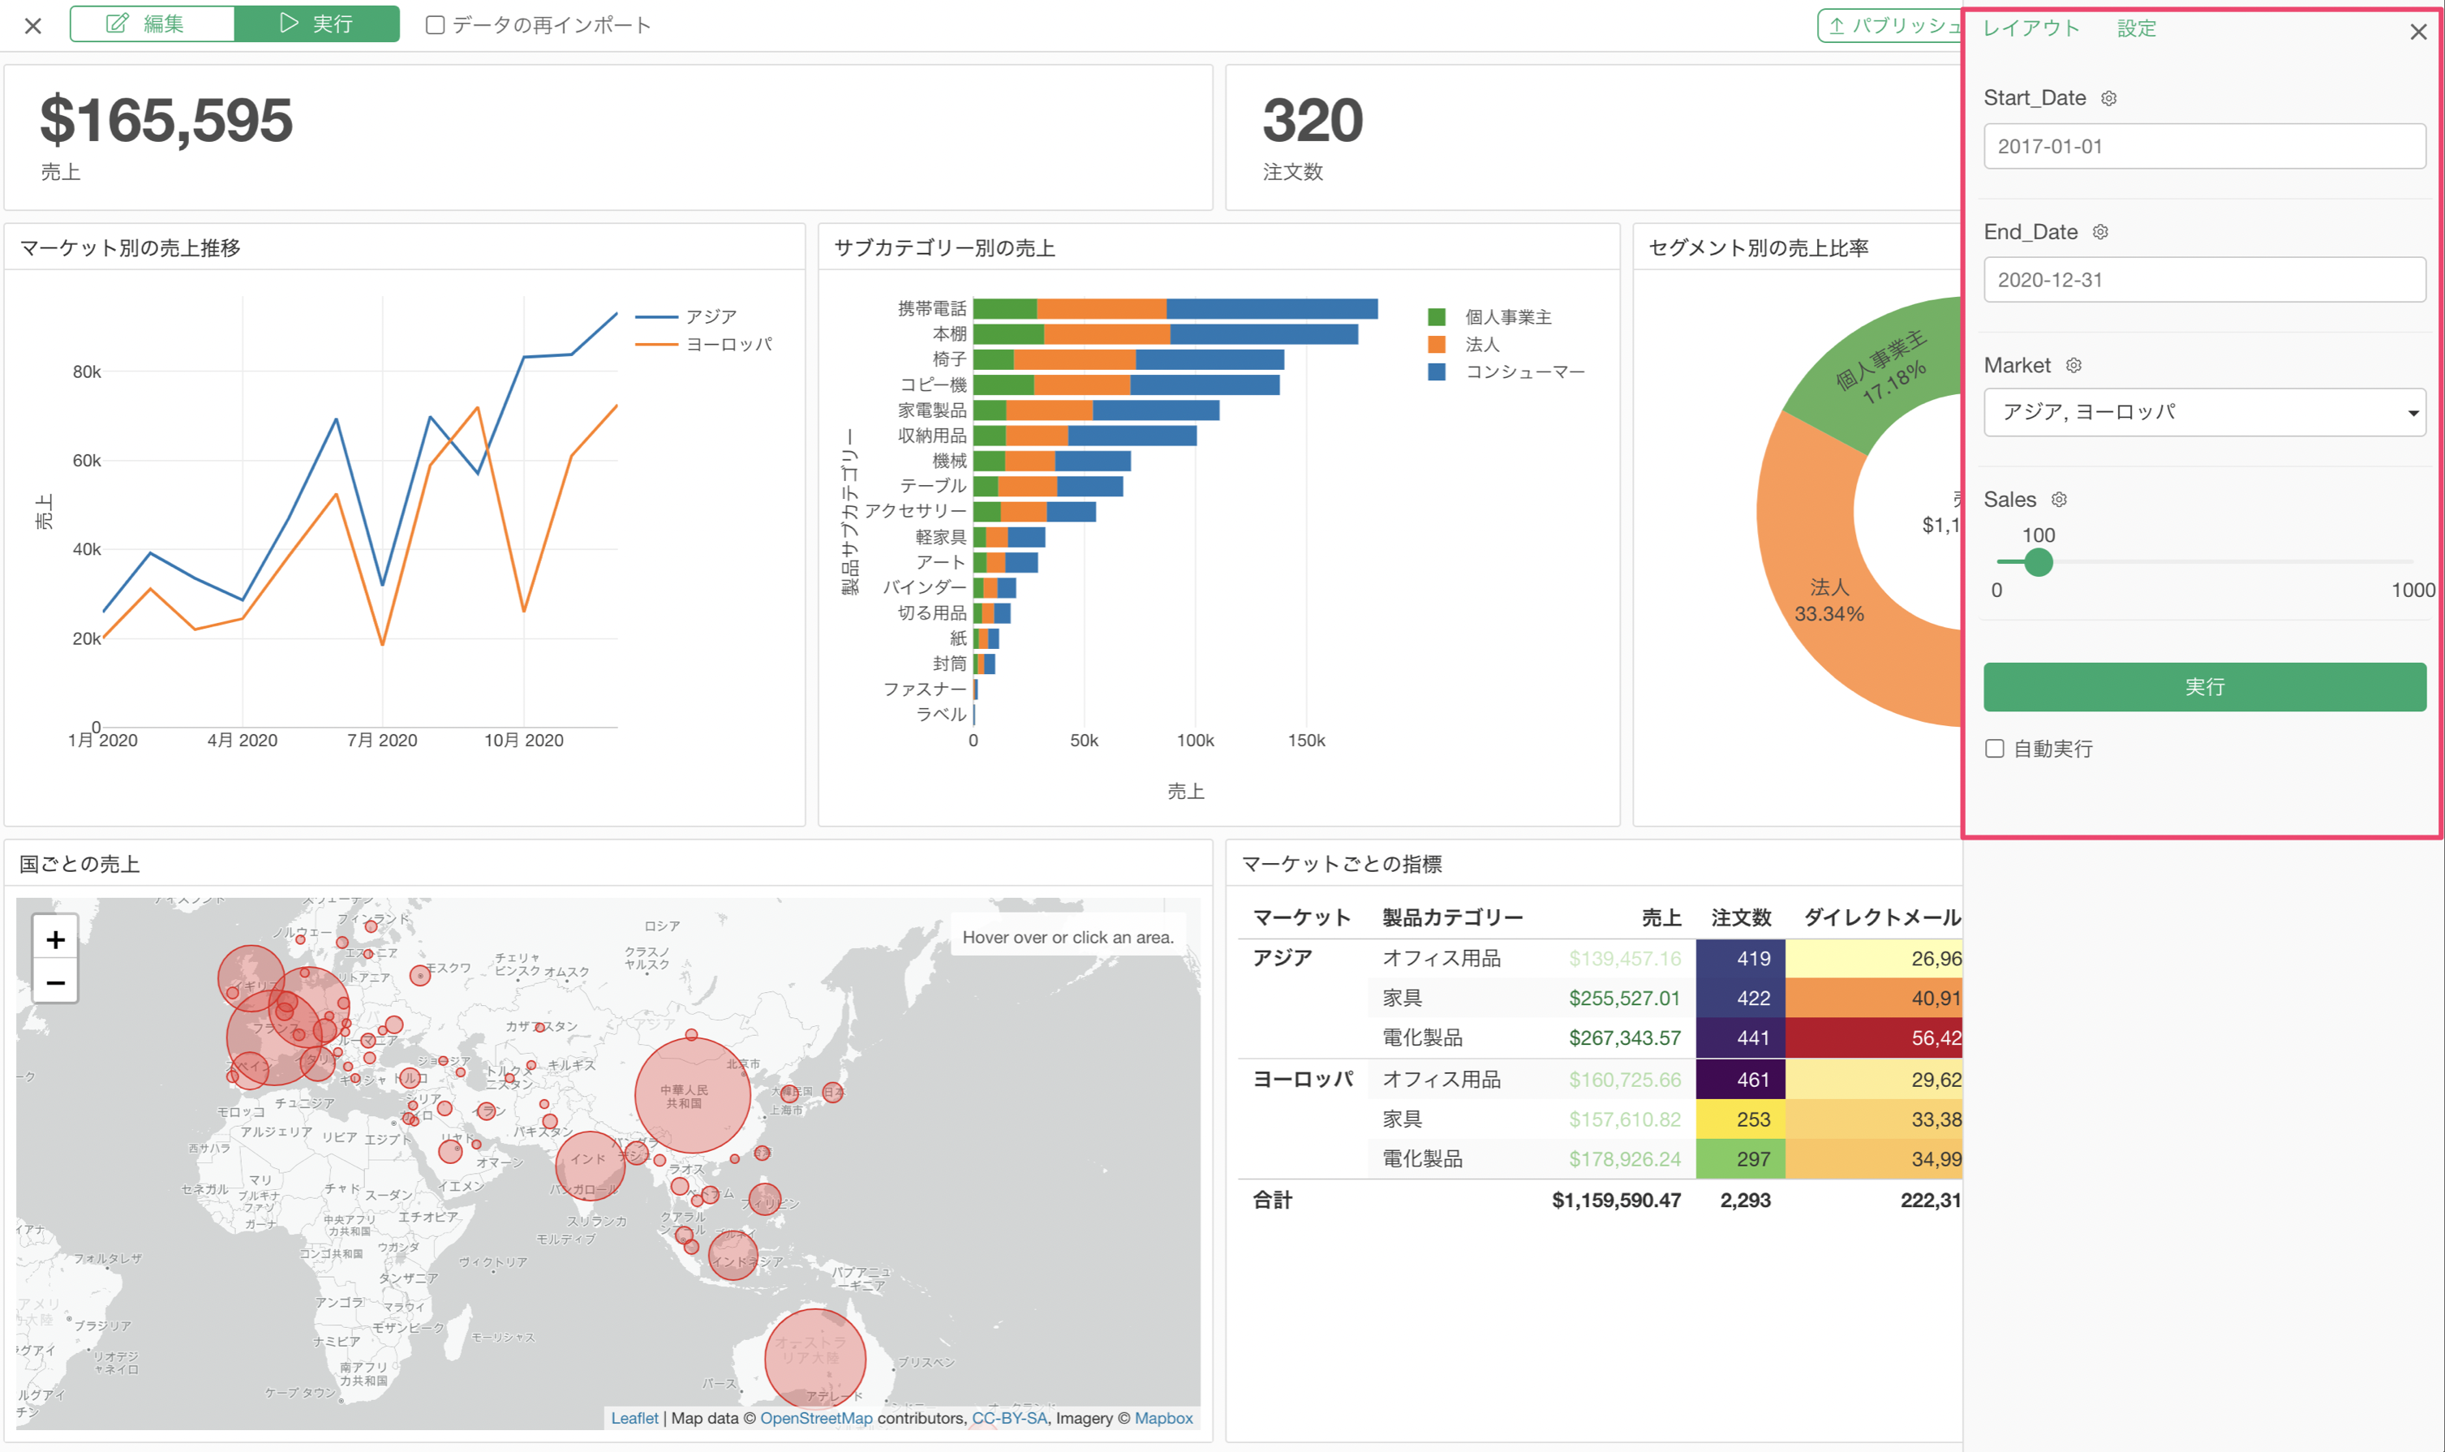Click the India bubble on the map
The image size is (2445, 1452).
[590, 1166]
